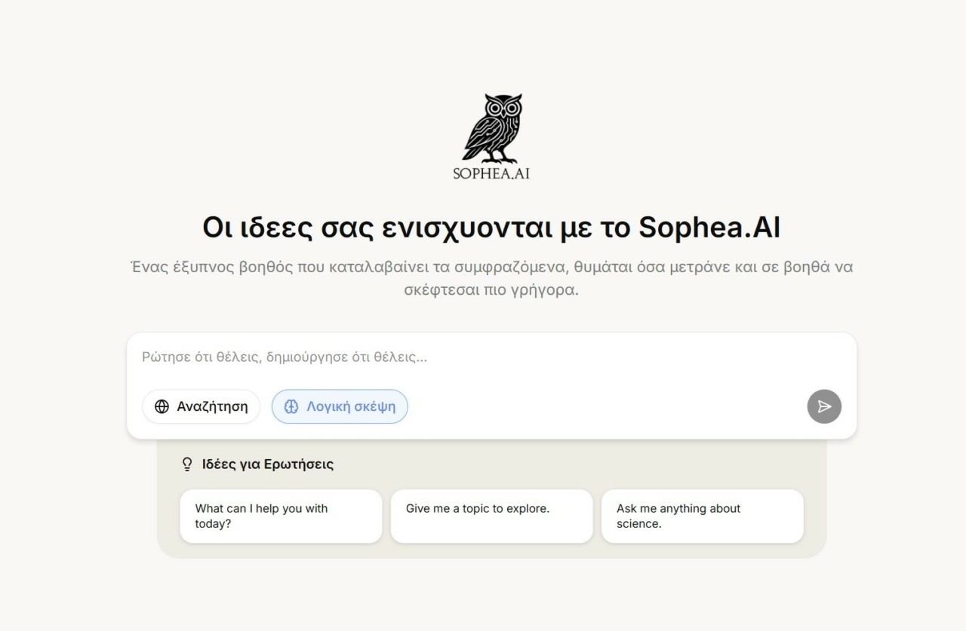Enable the Λογική σκέψη reasoning toggle
The width and height of the screenshot is (966, 631).
tap(340, 407)
